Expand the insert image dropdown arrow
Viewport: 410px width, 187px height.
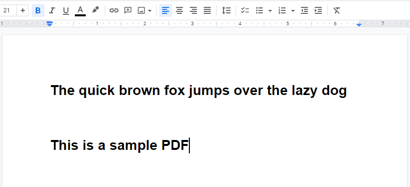pyautogui.click(x=150, y=11)
